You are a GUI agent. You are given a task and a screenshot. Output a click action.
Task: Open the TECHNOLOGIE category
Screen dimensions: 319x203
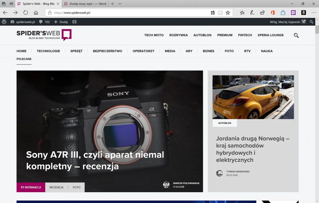tap(48, 51)
